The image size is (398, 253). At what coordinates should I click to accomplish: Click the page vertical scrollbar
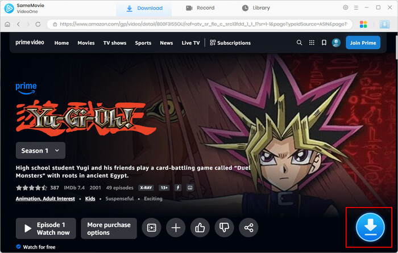coord(396,47)
